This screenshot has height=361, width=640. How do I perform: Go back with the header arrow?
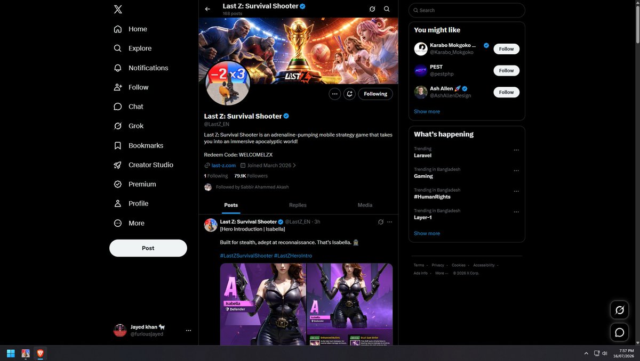[207, 9]
